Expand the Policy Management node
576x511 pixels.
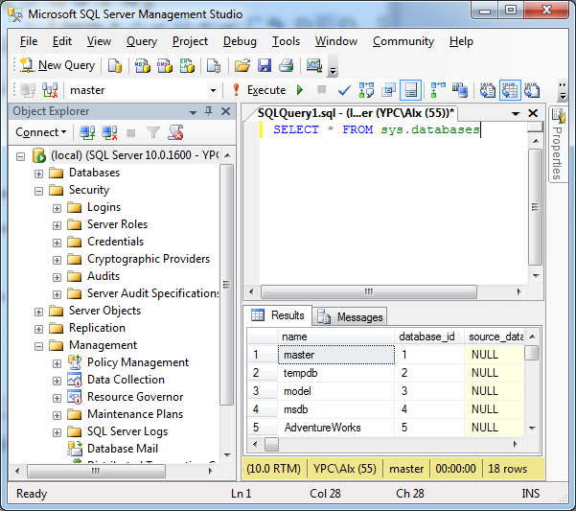[x=57, y=363]
